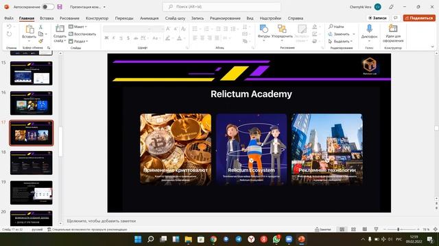This screenshot has height=246, width=439.
Task: Click the notes area Щелкните, чтобы добавить заметки
Action: coord(102,221)
